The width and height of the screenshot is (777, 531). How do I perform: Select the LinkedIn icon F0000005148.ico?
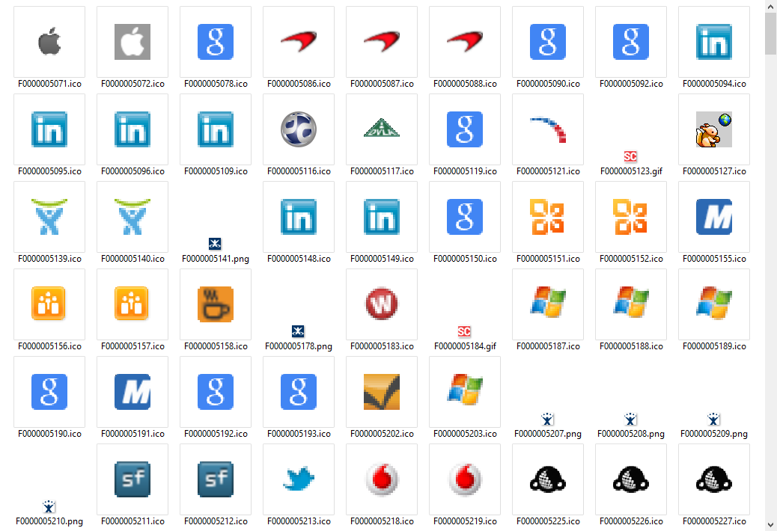coord(299,217)
